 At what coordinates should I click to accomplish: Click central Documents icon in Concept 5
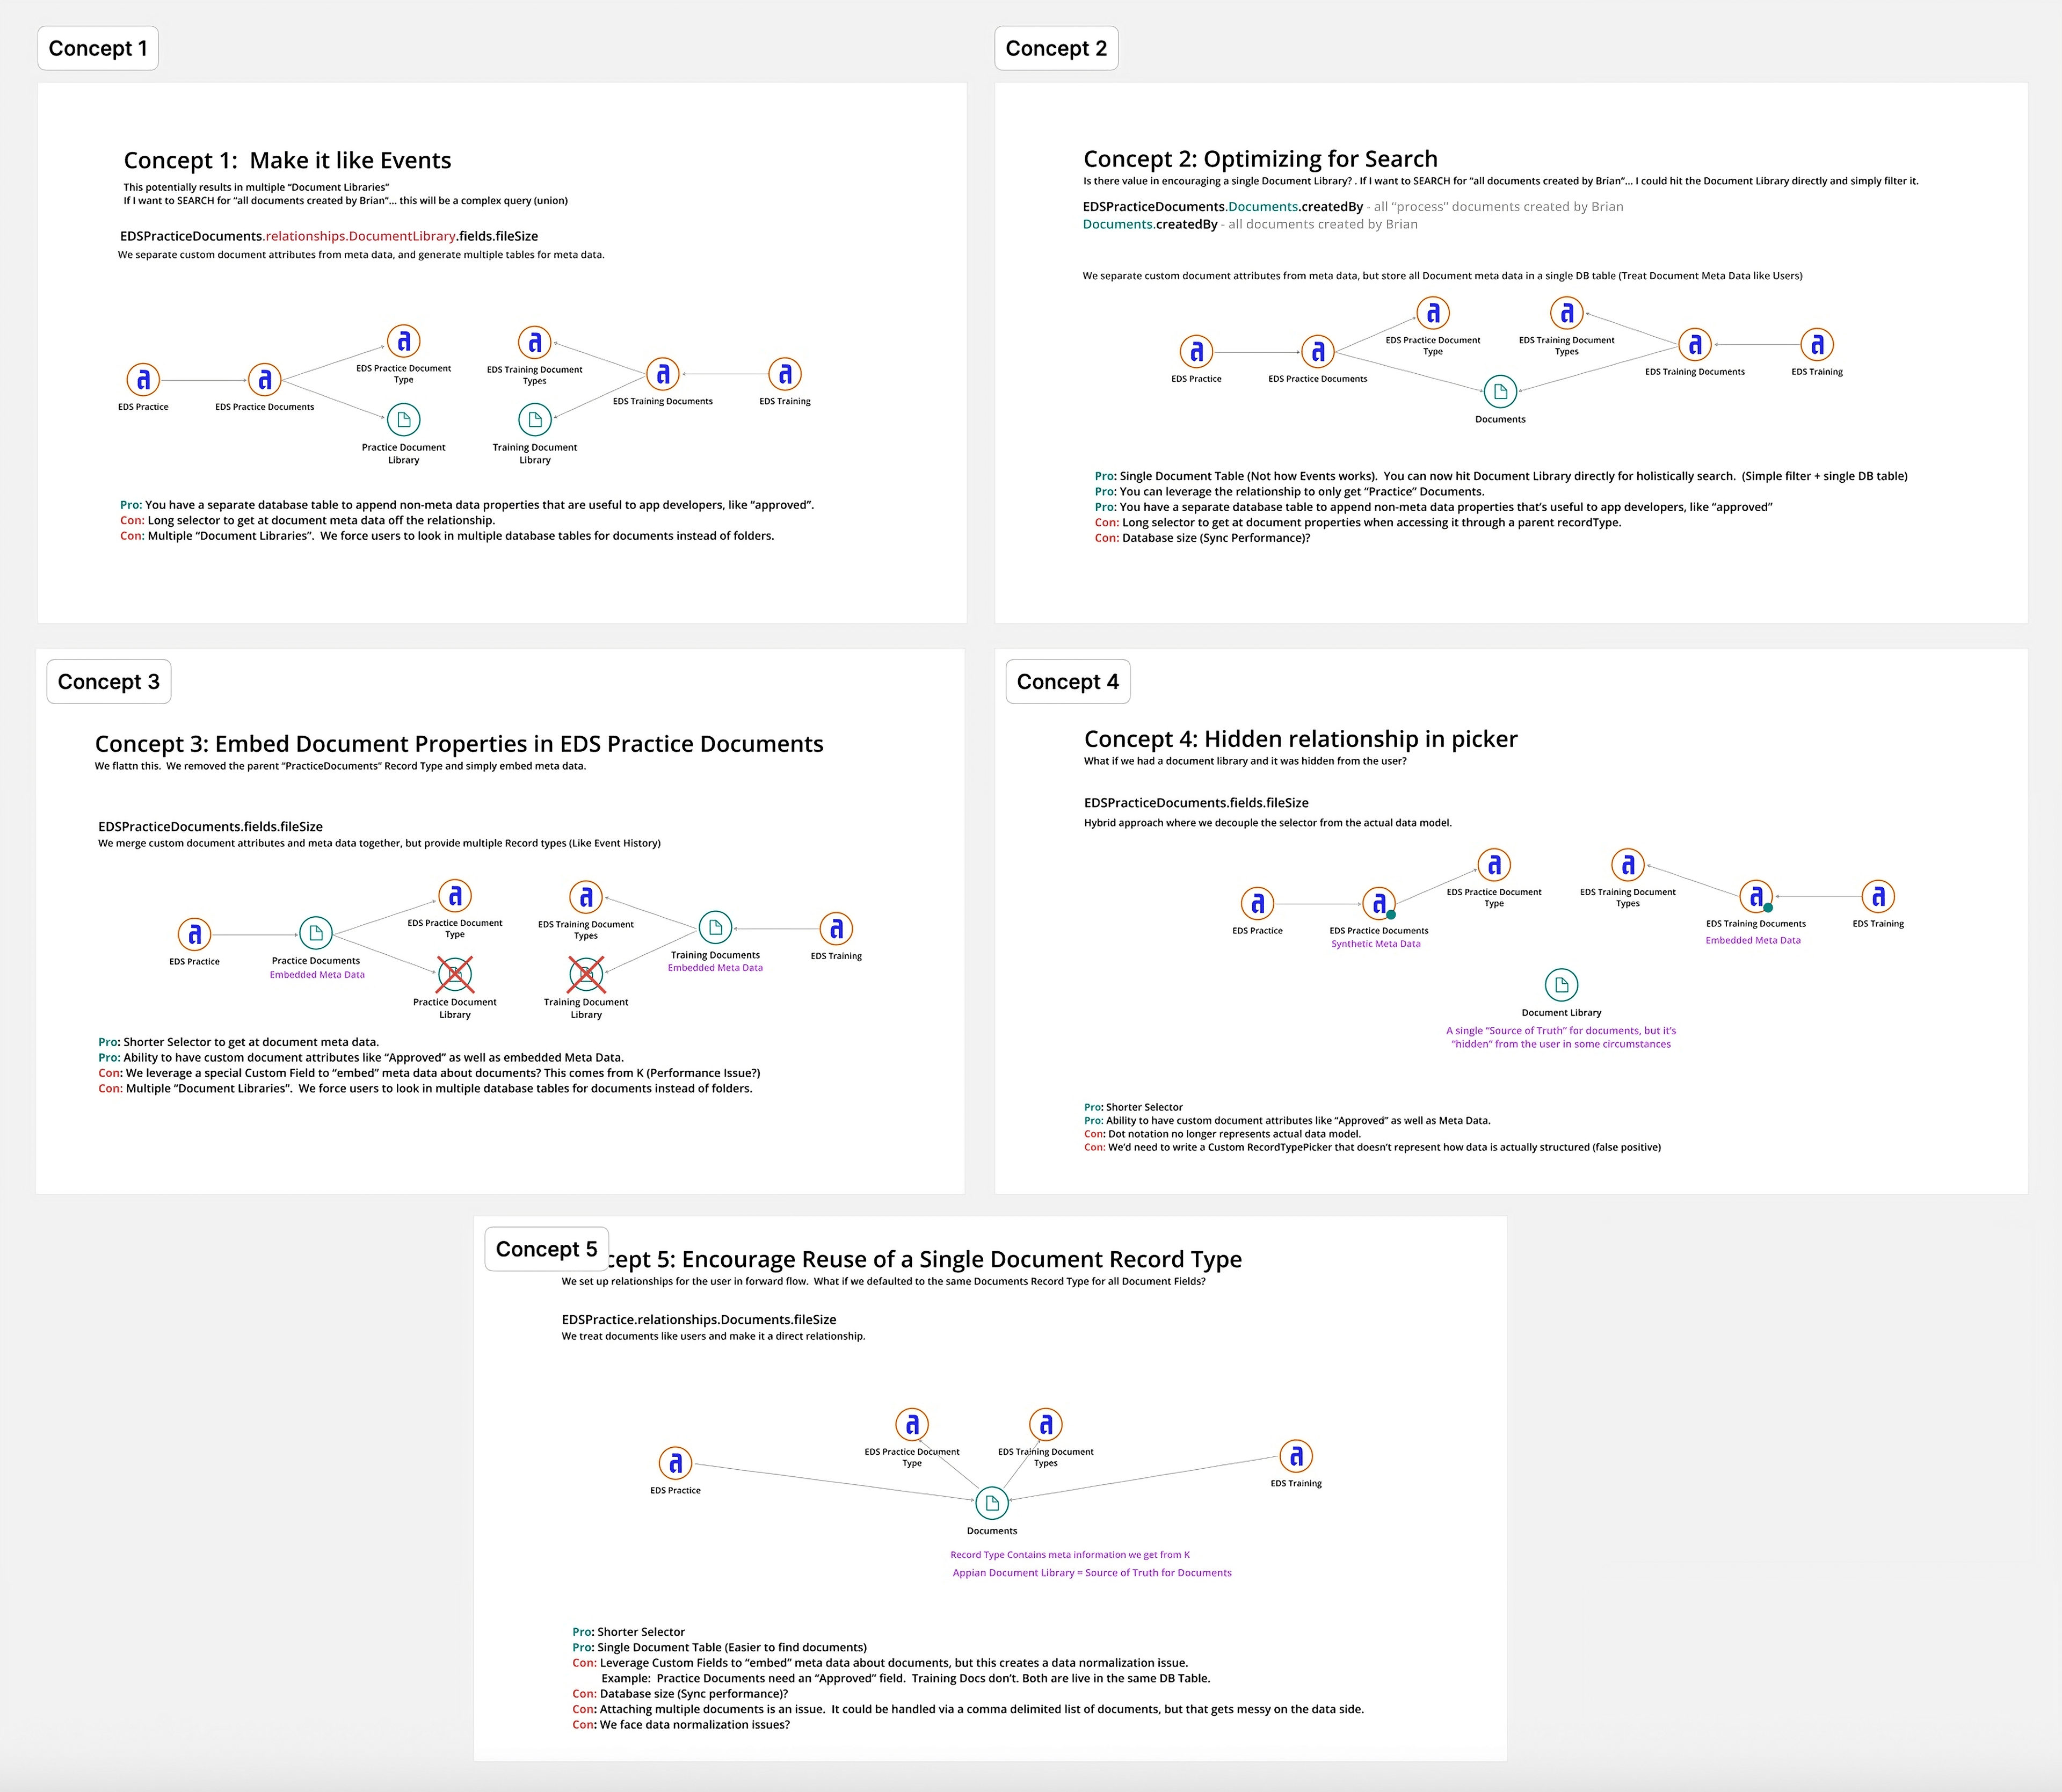coord(992,1503)
